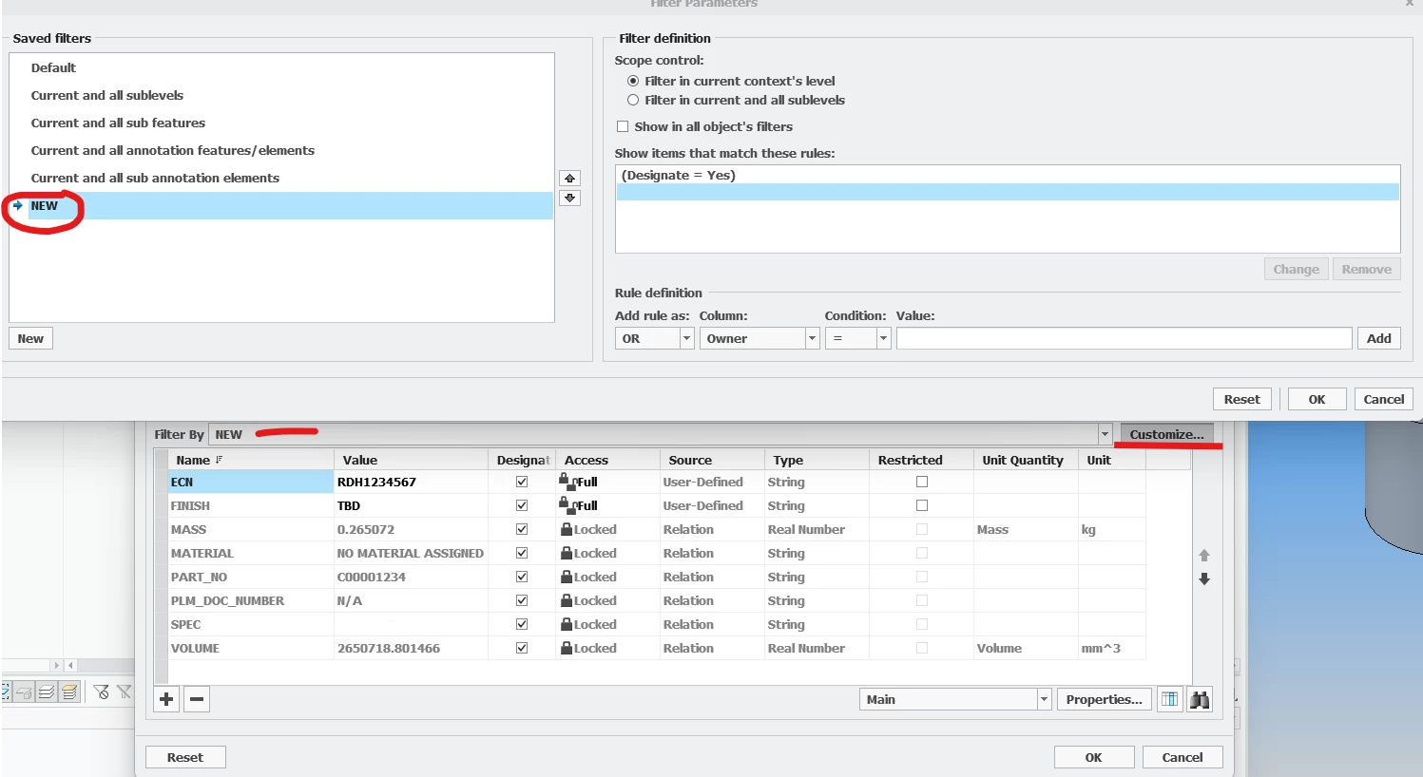Viewport: 1423px width, 777px height.
Task: Select 'Current and all sub features' filter
Action: click(118, 123)
